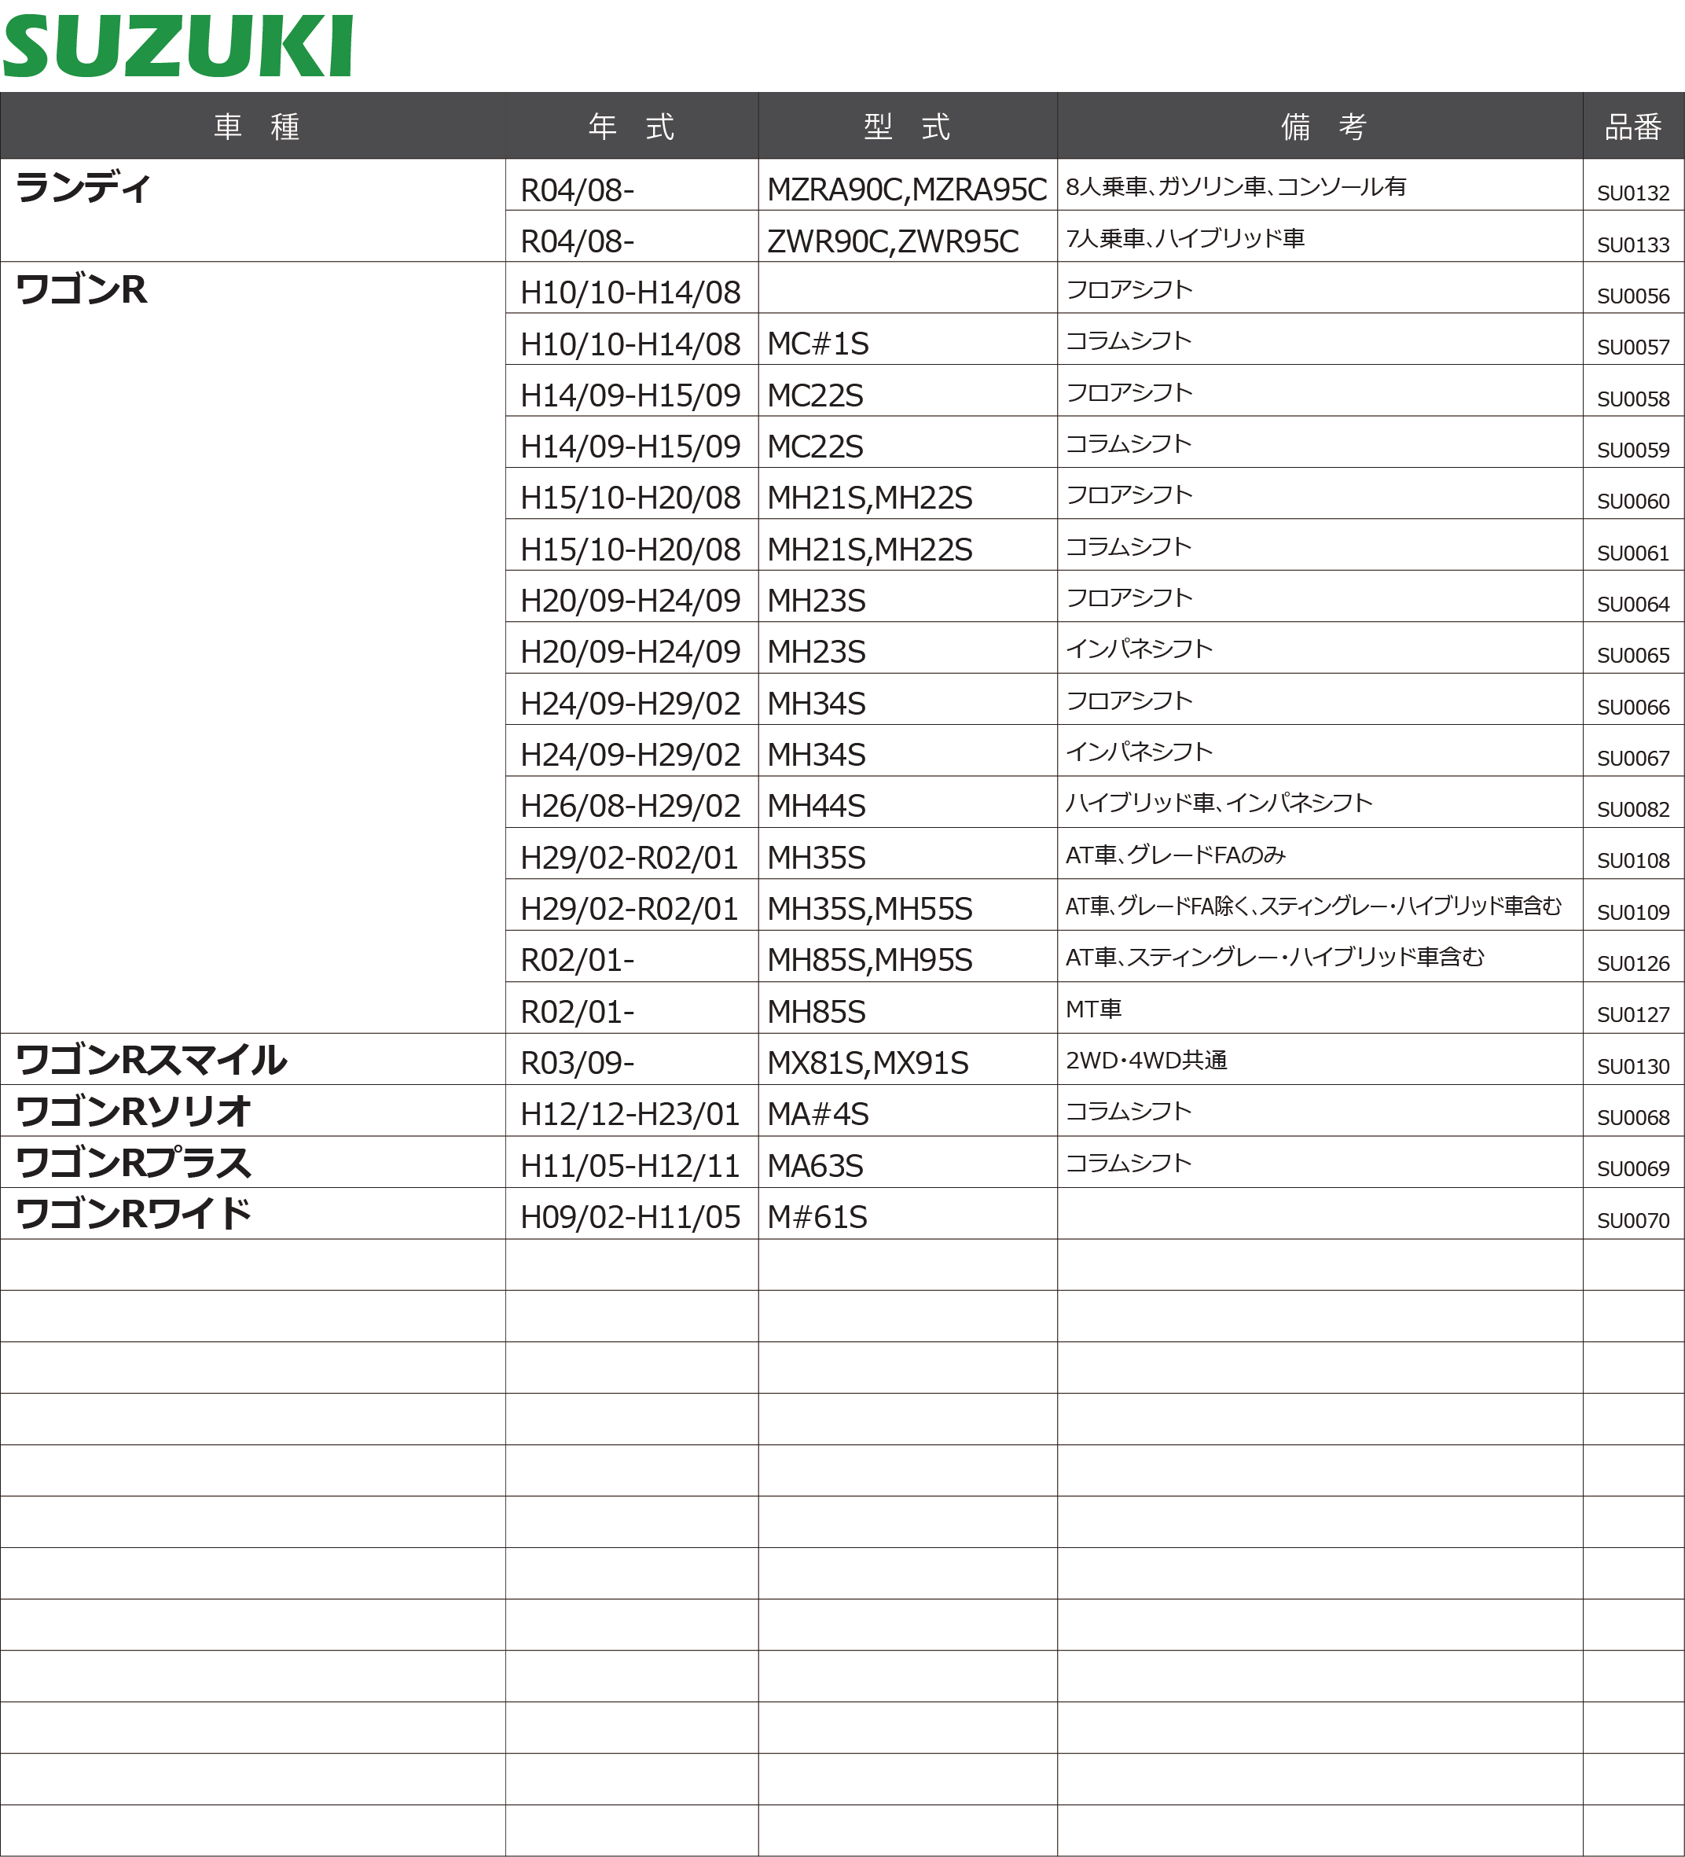1685x1857 pixels.
Task: Click the 品番 column header
Action: [x=1632, y=127]
